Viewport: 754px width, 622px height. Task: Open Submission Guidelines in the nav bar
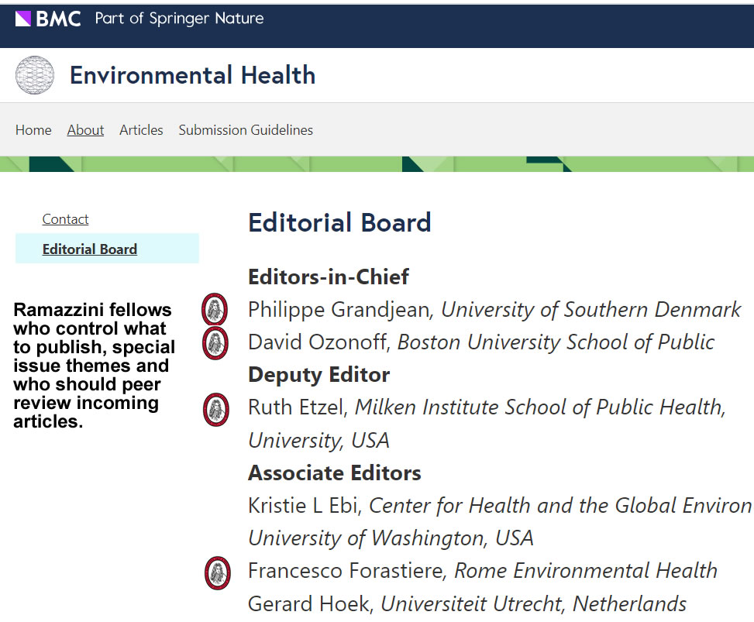coord(246,130)
